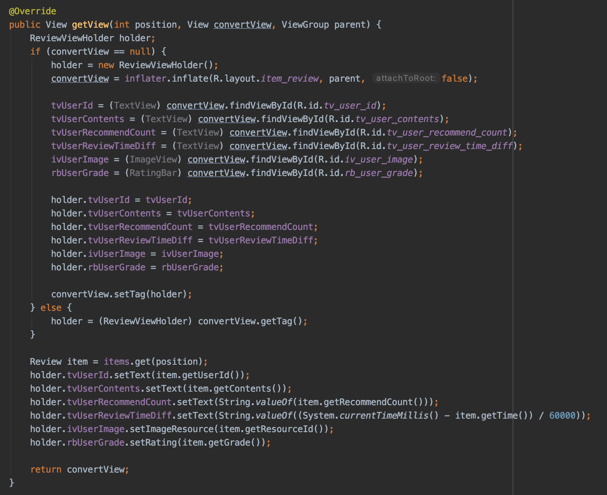Click the tv_user_id resource identifier
This screenshot has width=607, height=495.
coord(350,105)
